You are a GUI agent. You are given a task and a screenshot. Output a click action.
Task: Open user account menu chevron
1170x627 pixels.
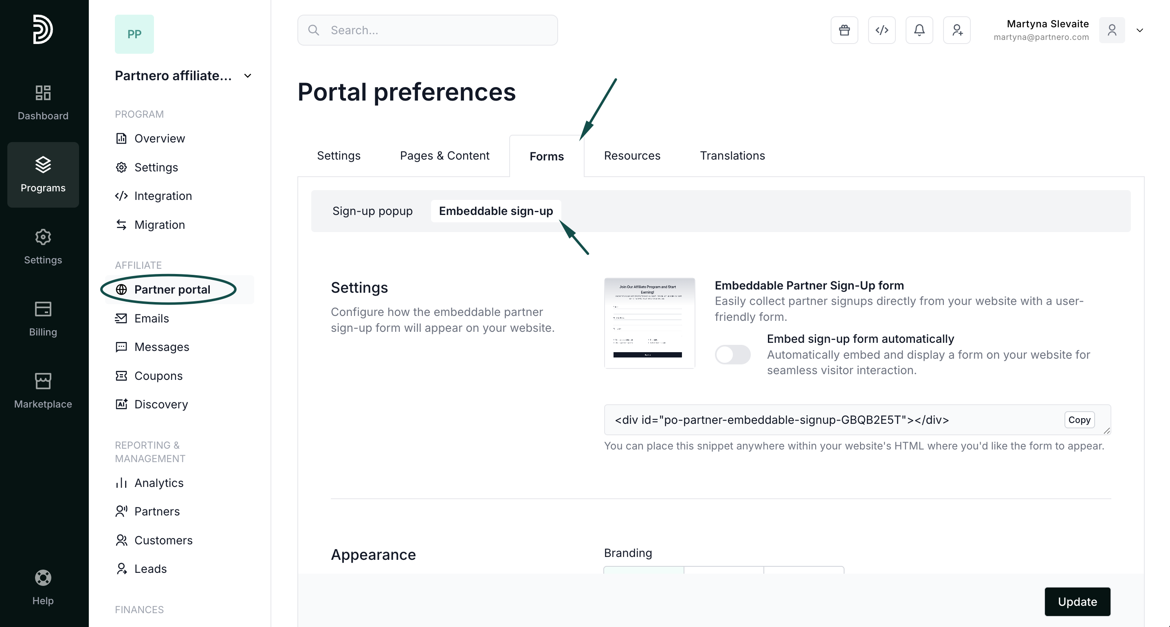click(x=1139, y=31)
